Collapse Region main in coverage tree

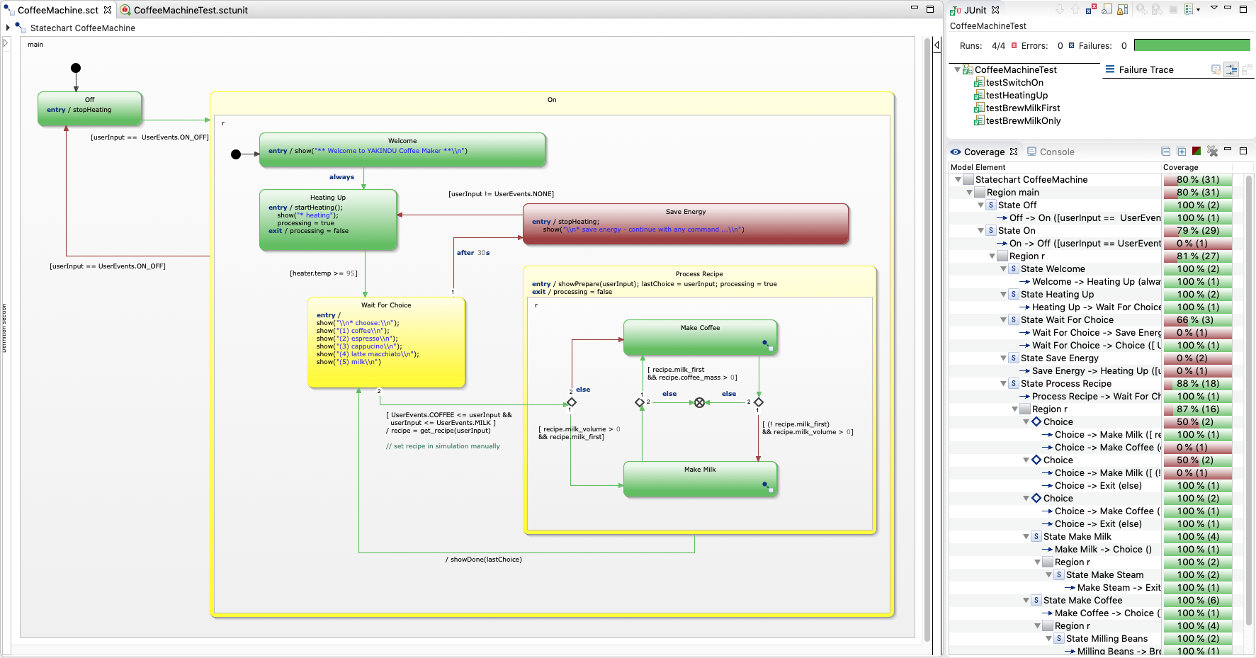(x=970, y=193)
